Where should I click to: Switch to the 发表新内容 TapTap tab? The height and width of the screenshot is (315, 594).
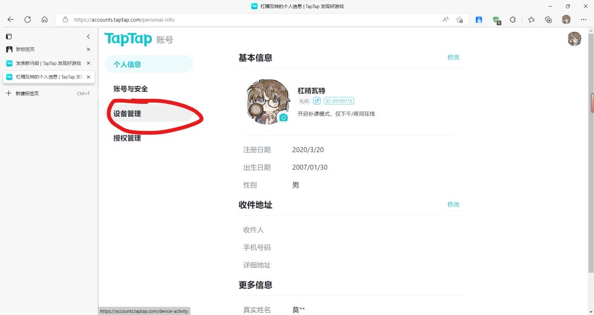[48, 63]
